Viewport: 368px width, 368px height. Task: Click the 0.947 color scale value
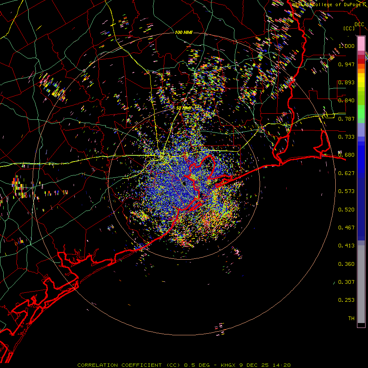tap(346, 64)
